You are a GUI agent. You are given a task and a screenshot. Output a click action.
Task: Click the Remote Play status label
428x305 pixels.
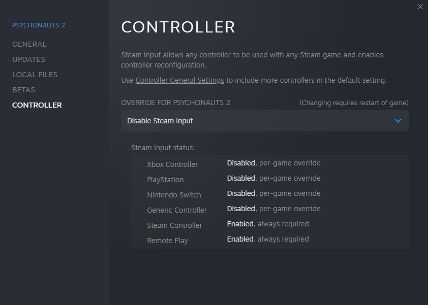(167, 241)
